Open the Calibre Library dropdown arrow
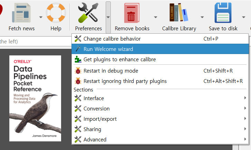This screenshot has width=251, height=150. pos(202,17)
